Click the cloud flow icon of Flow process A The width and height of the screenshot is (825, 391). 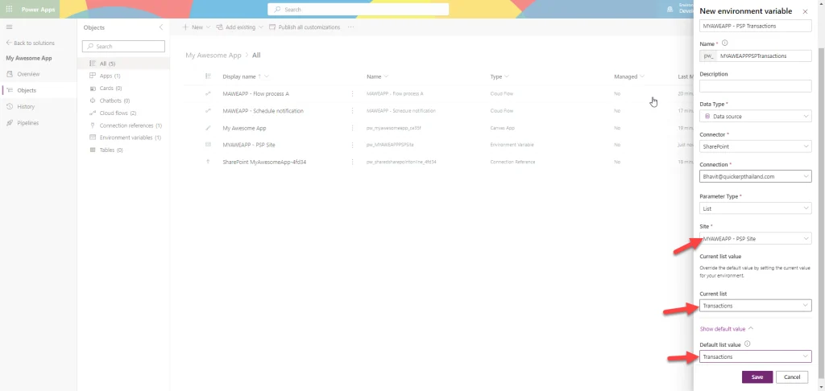pyautogui.click(x=209, y=93)
